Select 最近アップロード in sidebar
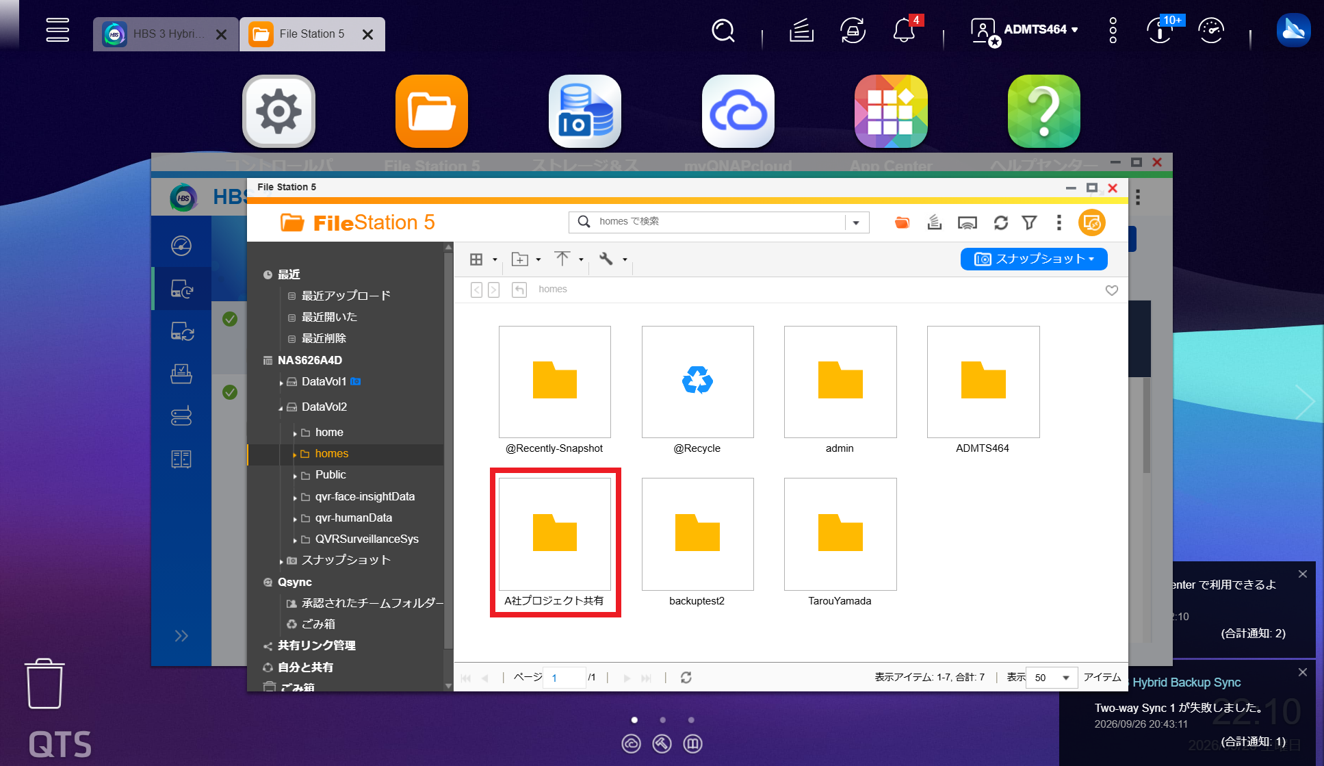The width and height of the screenshot is (1324, 766). pyautogui.click(x=346, y=296)
